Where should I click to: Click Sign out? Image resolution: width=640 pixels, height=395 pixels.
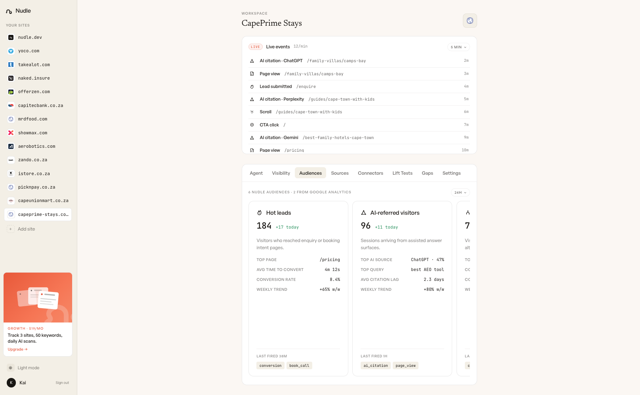[x=62, y=383]
